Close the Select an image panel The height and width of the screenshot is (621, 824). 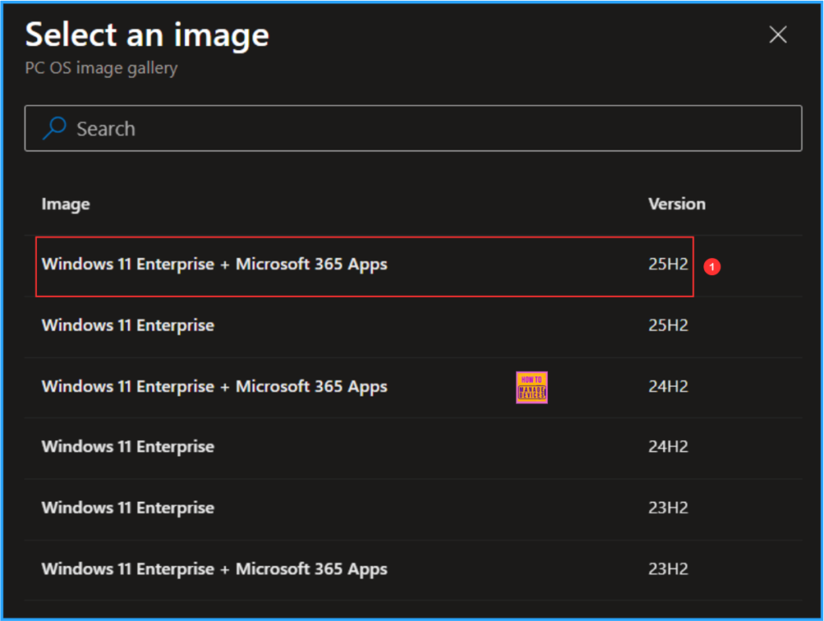coord(777,35)
